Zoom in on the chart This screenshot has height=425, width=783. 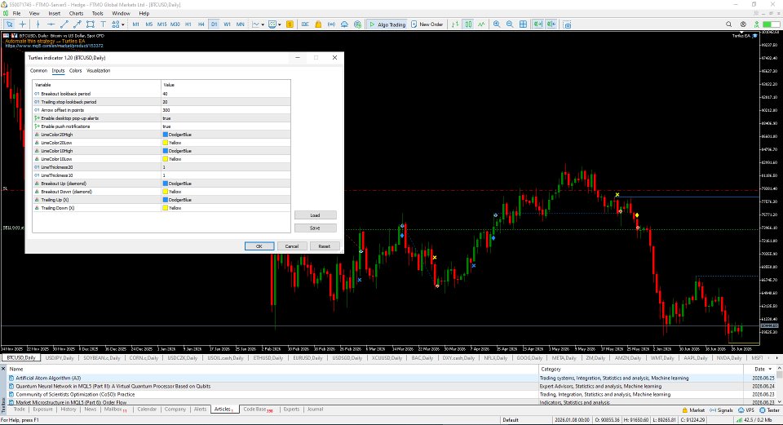[497, 24]
